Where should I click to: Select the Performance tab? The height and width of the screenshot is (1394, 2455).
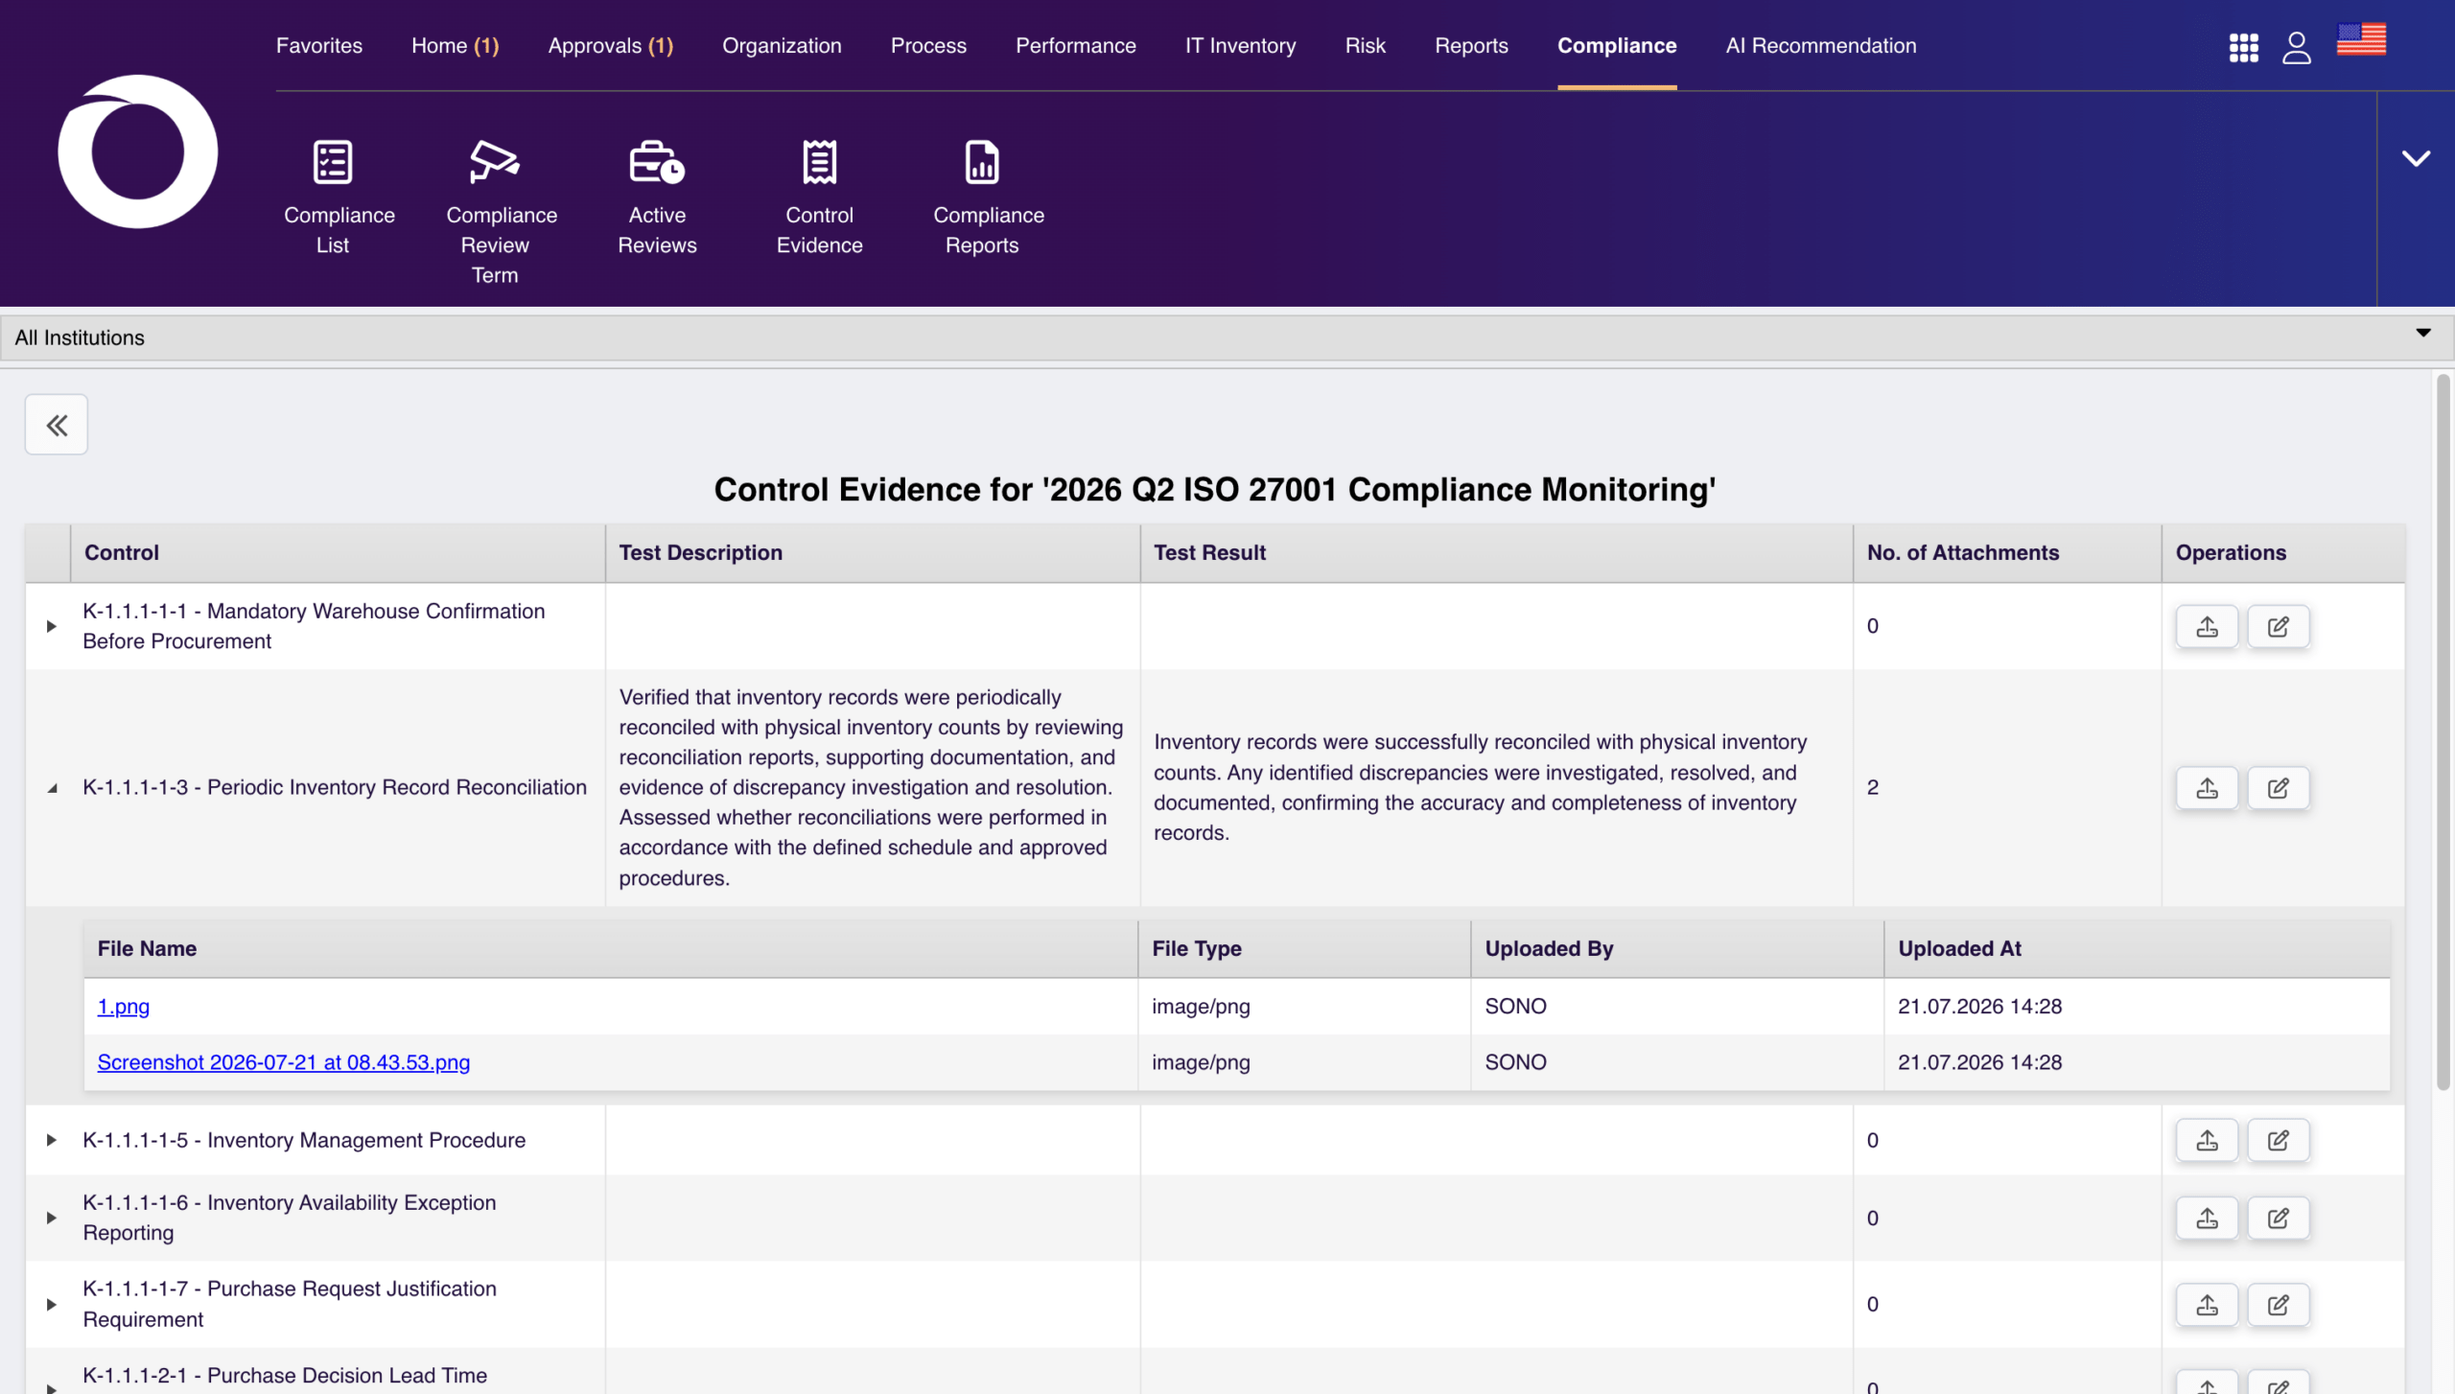click(x=1076, y=45)
